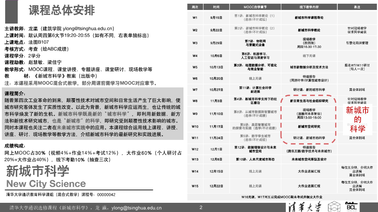The width and height of the screenshot is (378, 212).
Task: Click the Tsinghua University calligraphy logo
Action: [x=305, y=207]
